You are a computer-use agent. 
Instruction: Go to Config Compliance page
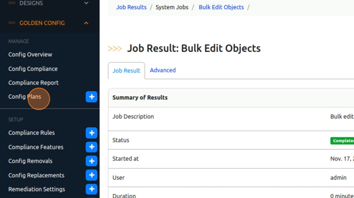[x=33, y=69]
